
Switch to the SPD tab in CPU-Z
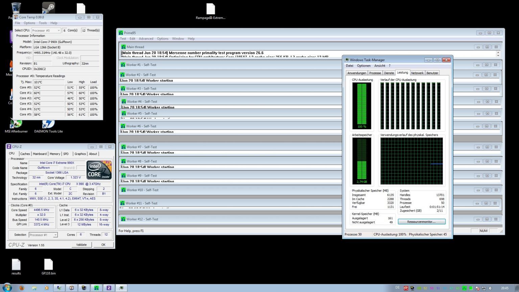(66, 154)
